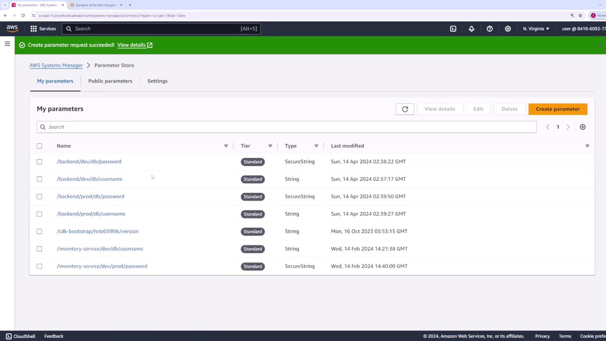The width and height of the screenshot is (606, 341).
Task: Open table preferences gear icon
Action: point(583,127)
